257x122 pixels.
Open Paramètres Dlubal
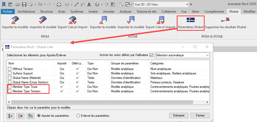click(191, 23)
